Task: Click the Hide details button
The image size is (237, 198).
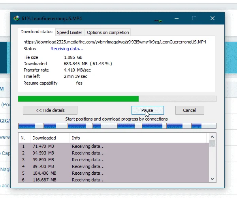Action: pos(50,110)
